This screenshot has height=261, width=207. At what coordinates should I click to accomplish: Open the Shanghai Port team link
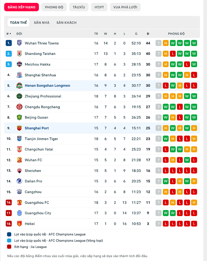(37, 128)
